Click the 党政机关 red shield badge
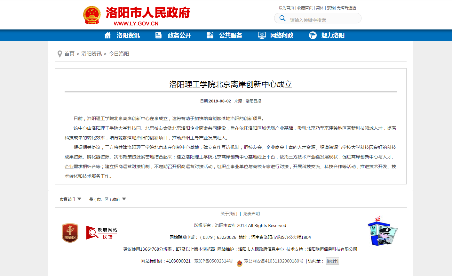The image size is (452, 276). pyautogui.click(x=70, y=233)
